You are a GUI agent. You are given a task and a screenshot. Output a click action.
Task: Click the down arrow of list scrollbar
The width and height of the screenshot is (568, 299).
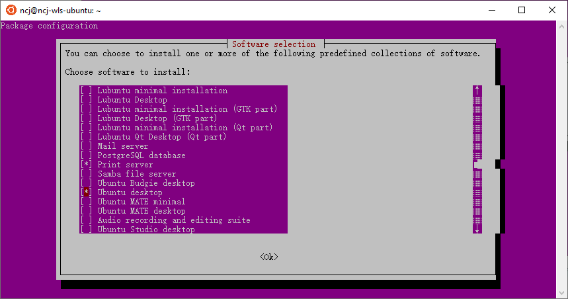click(477, 229)
